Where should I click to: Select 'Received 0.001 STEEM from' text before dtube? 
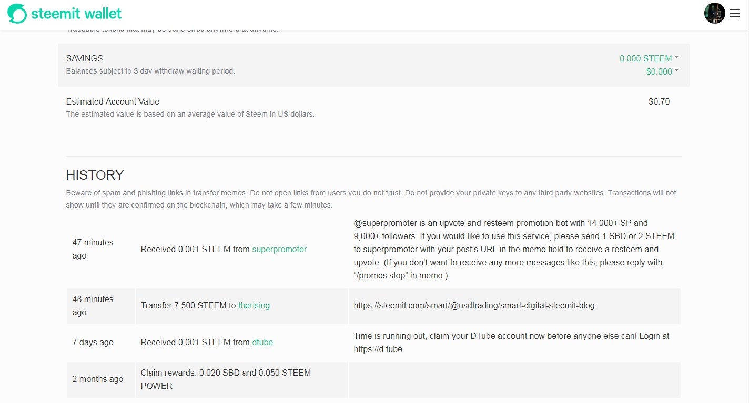tap(195, 342)
